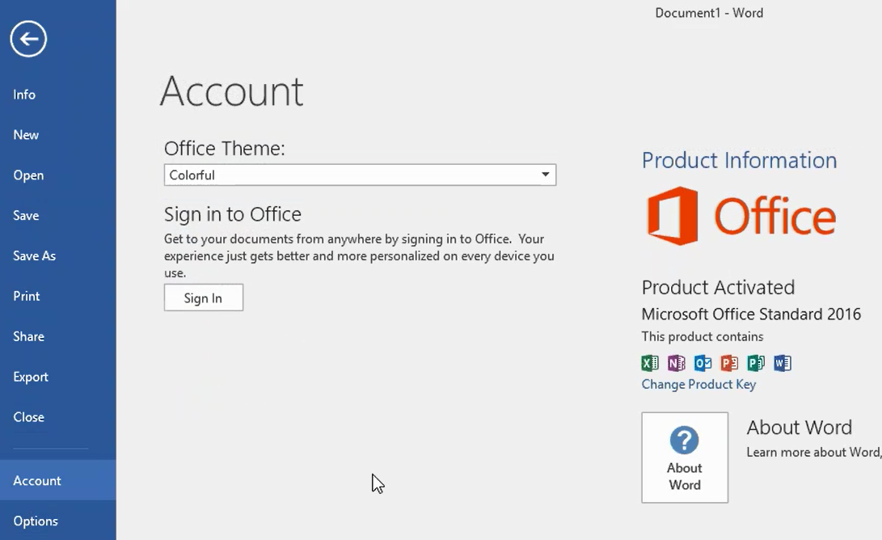Click the Sign In button
Image resolution: width=882 pixels, height=540 pixels.
click(x=204, y=297)
